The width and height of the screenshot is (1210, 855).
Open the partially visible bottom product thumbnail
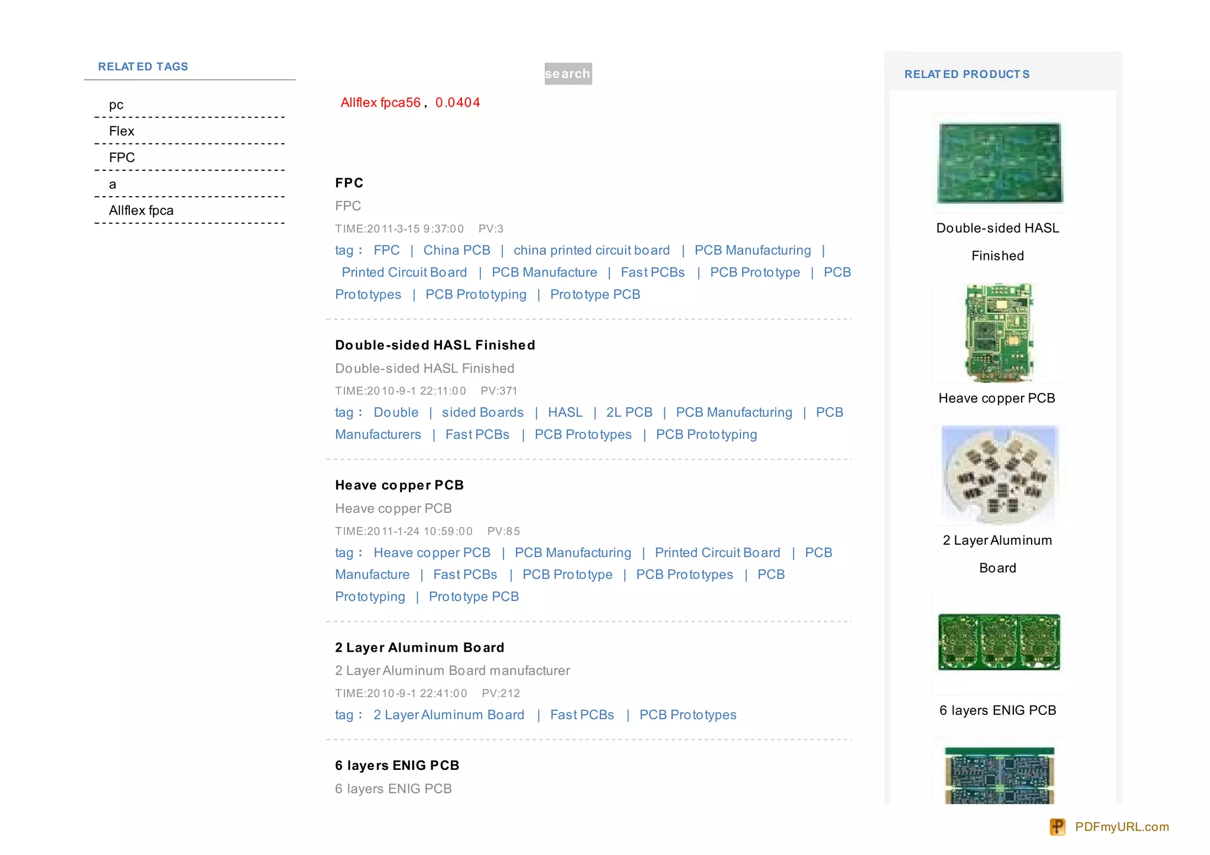click(998, 774)
